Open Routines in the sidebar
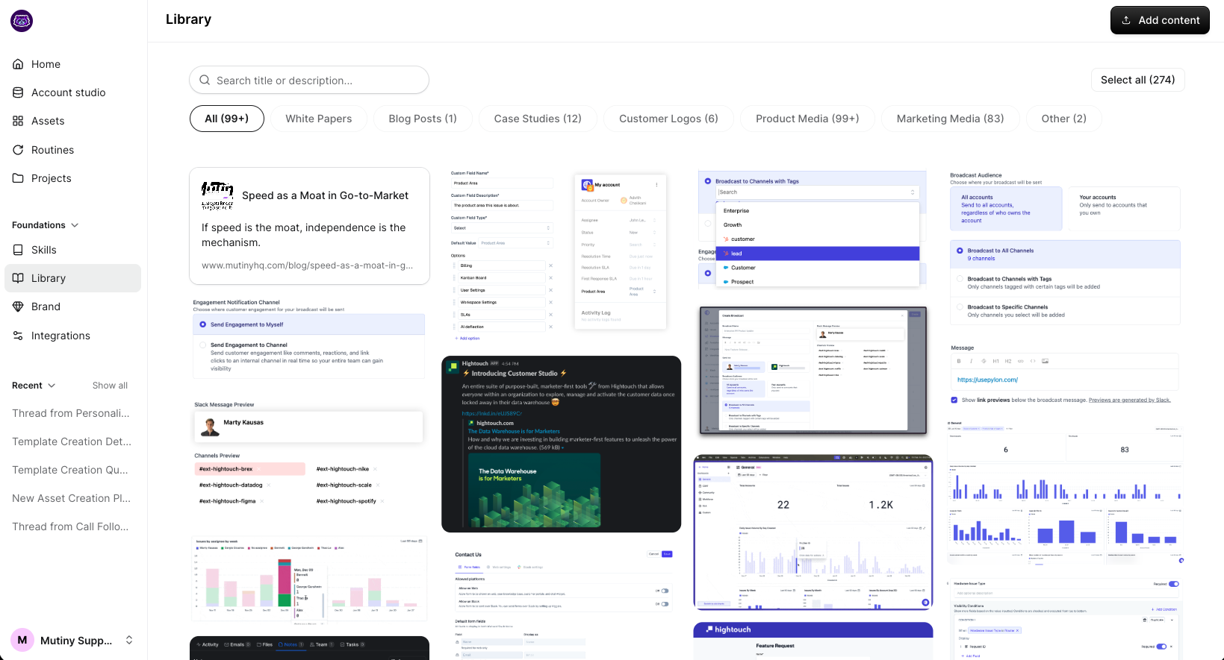 click(x=72, y=150)
